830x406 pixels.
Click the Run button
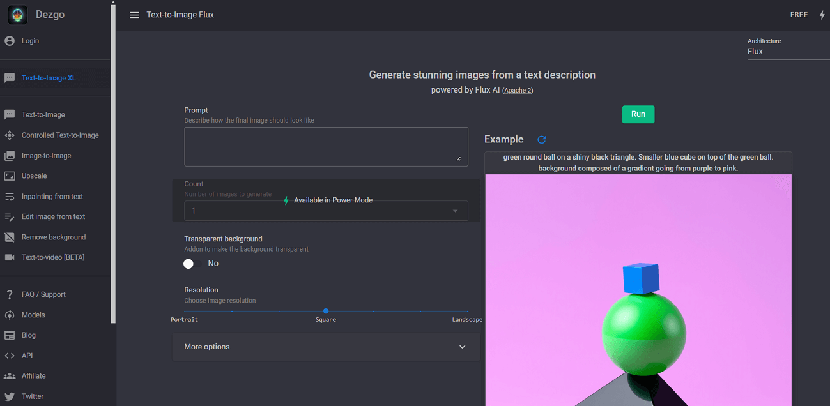638,114
